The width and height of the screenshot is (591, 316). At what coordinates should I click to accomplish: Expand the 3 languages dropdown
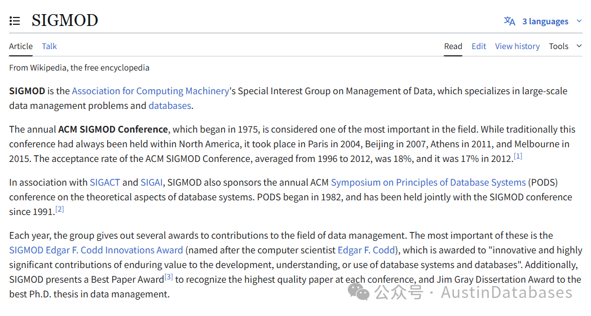[x=545, y=21]
